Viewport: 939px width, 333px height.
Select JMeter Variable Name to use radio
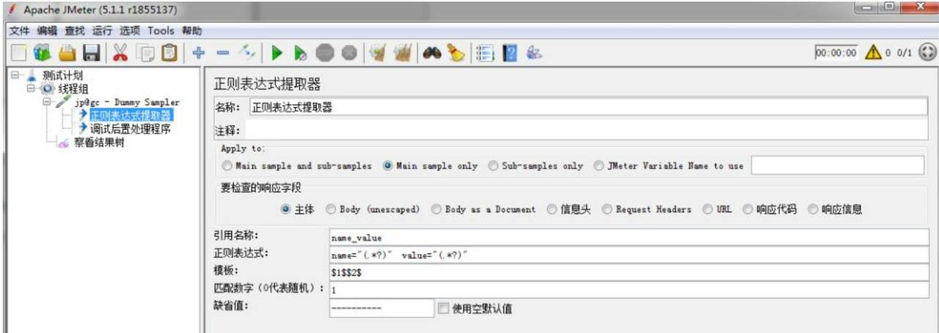pos(599,166)
